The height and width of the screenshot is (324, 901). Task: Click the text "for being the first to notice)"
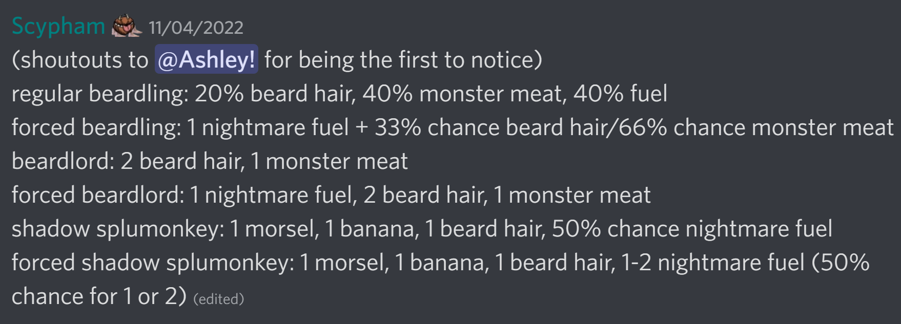pos(403,60)
